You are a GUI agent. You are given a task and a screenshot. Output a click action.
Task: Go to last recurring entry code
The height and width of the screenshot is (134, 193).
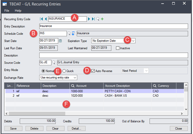point(93,19)
